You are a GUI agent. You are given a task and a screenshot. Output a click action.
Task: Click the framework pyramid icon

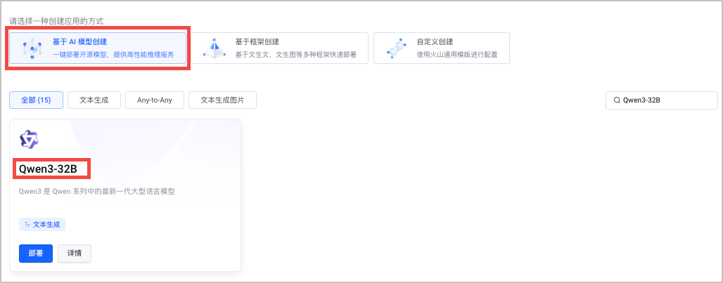pos(214,48)
